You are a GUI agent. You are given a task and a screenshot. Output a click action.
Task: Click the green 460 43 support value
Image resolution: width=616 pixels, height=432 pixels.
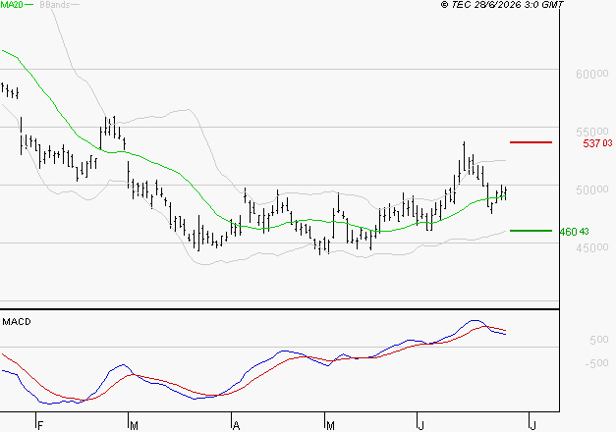[x=575, y=232]
